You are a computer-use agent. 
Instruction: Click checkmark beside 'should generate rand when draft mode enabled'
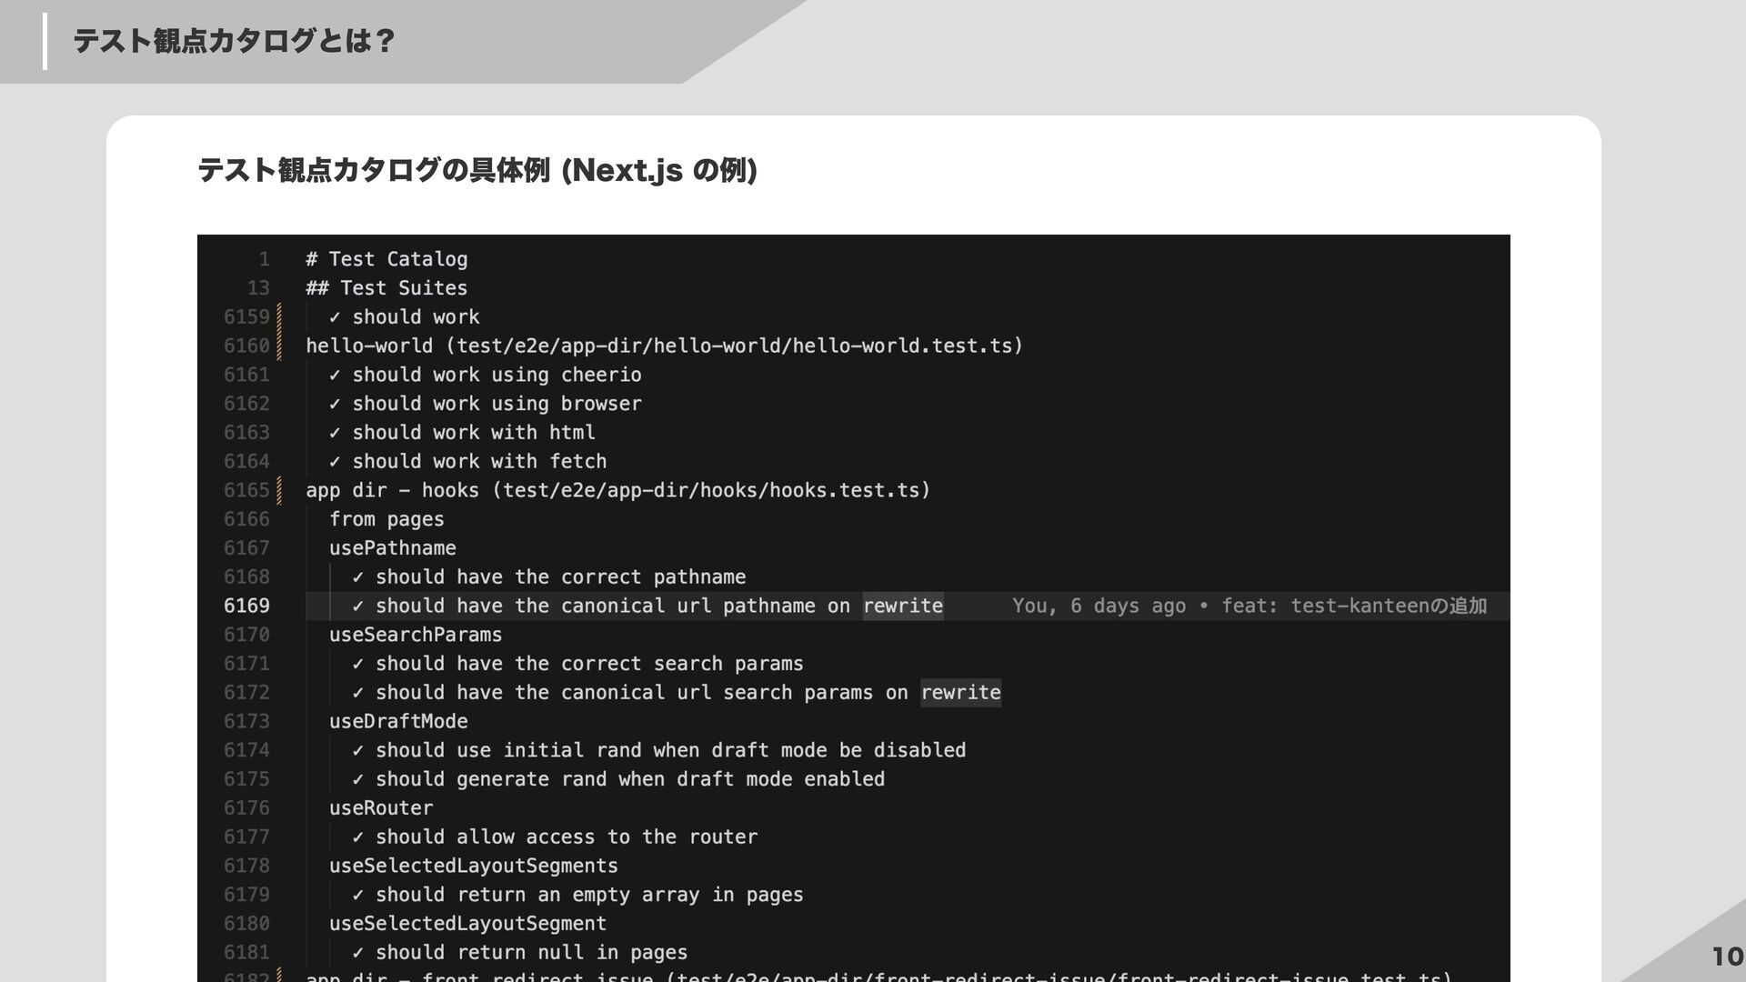pos(357,779)
